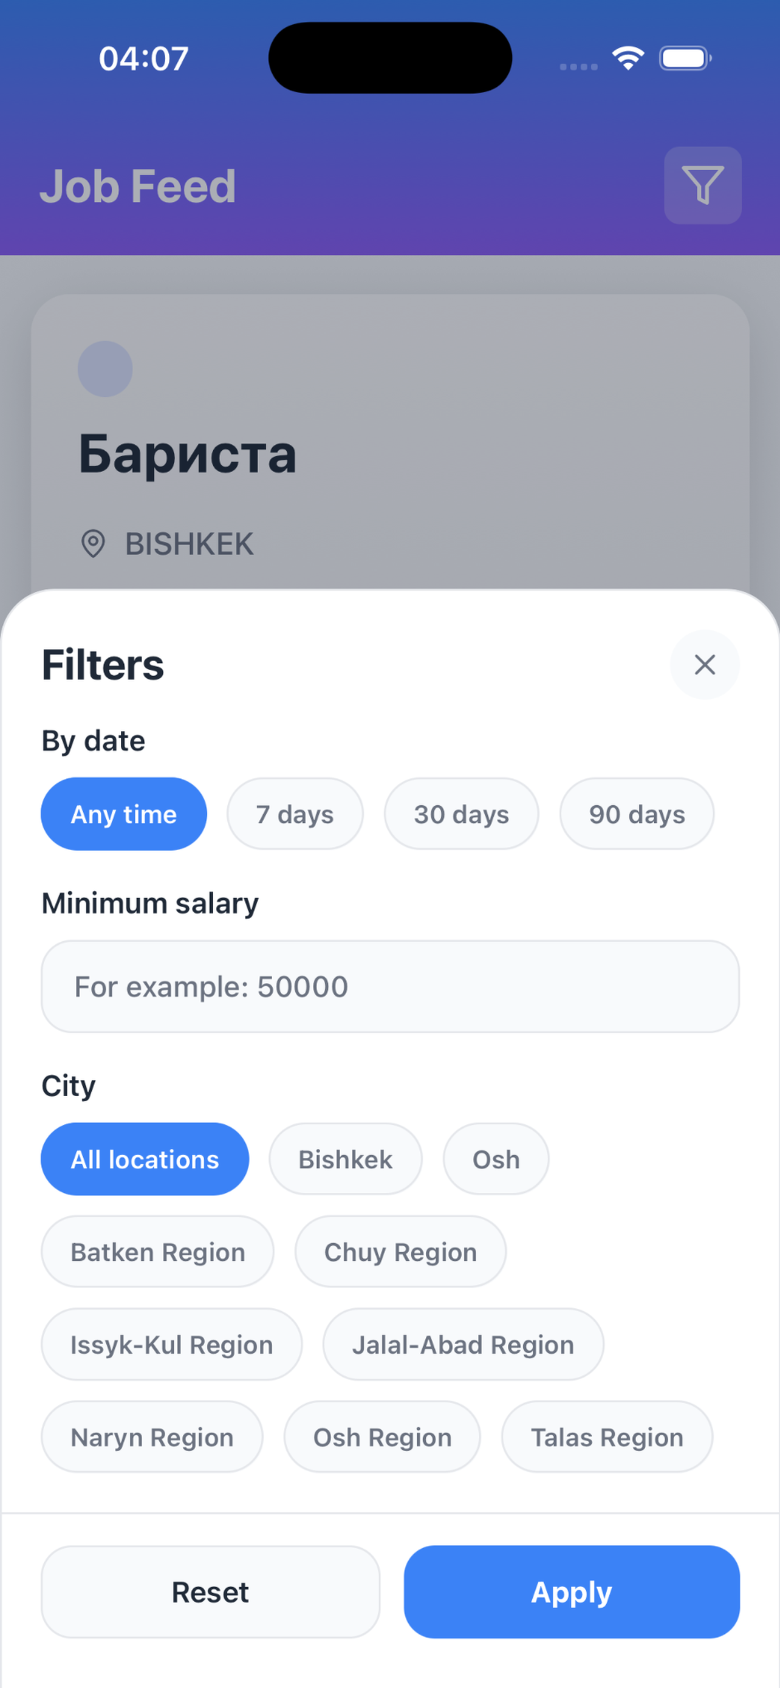Viewport: 780px width, 1688px height.
Task: Tap the location pin icon beside BISHKEK
Action: 93,543
